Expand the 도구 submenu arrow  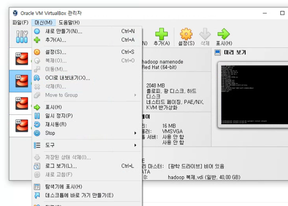click(x=135, y=145)
